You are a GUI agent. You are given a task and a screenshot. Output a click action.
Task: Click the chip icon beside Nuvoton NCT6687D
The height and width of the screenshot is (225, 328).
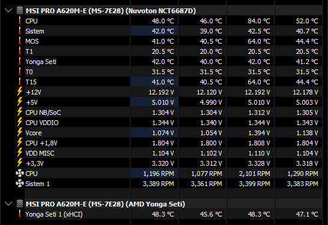click(x=20, y=10)
